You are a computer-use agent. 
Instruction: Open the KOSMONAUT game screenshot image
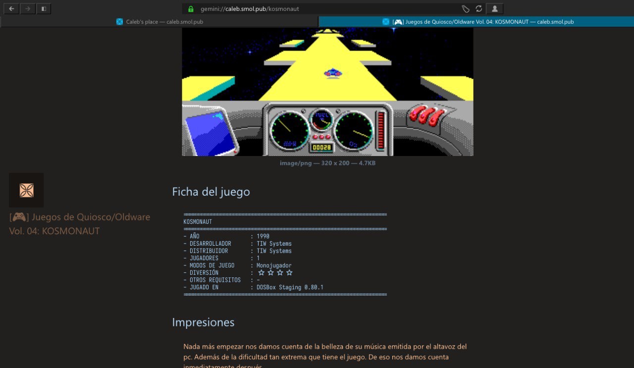tap(327, 92)
